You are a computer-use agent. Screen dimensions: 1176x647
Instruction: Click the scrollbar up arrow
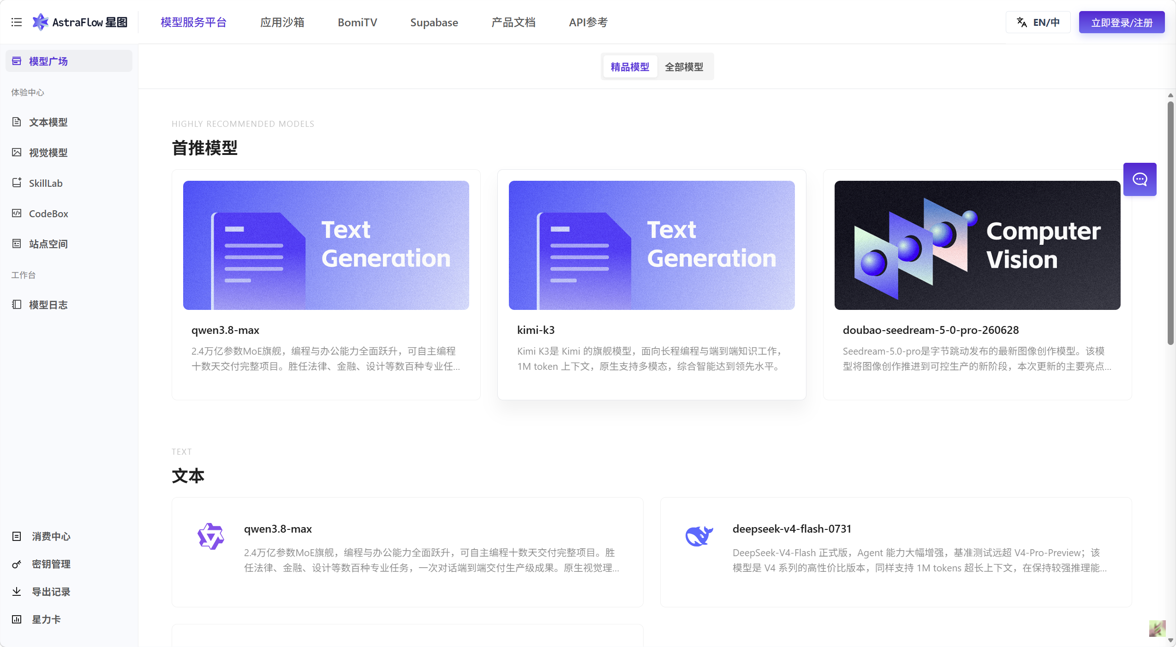point(1170,95)
